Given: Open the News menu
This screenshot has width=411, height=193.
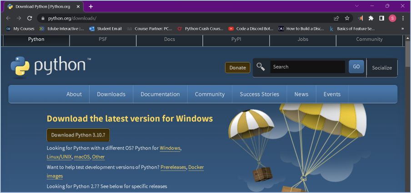Looking at the screenshot, I should coord(301,94).
